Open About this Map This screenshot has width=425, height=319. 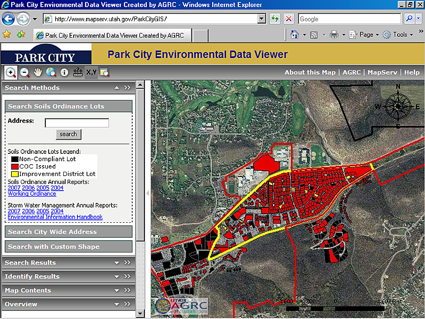(310, 72)
